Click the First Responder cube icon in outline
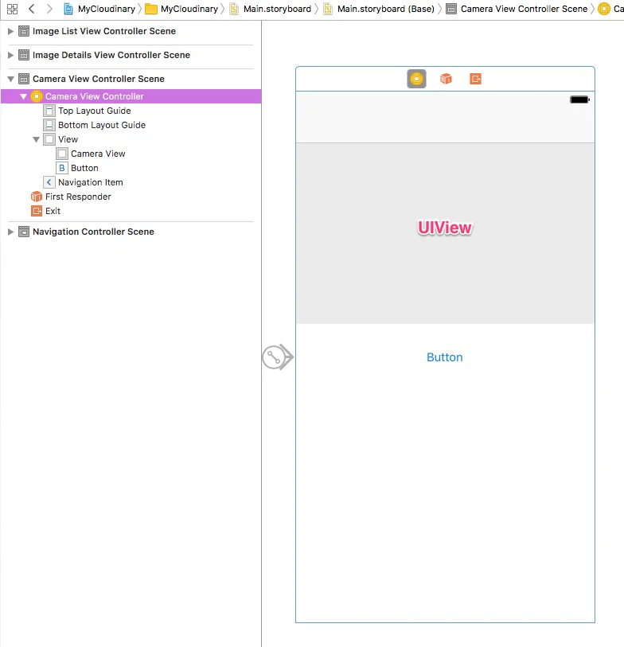Image resolution: width=624 pixels, height=647 pixels. coord(37,197)
